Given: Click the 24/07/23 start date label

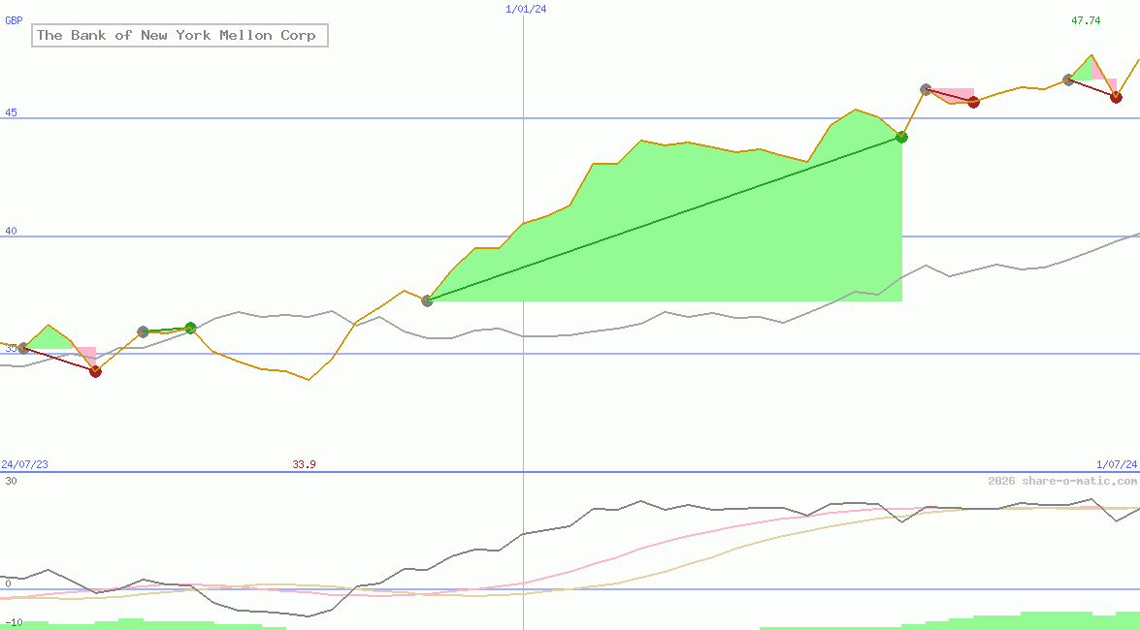Looking at the screenshot, I should [x=24, y=464].
